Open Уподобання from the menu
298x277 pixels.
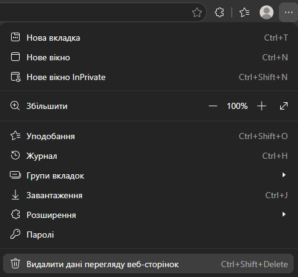pyautogui.click(x=149, y=136)
